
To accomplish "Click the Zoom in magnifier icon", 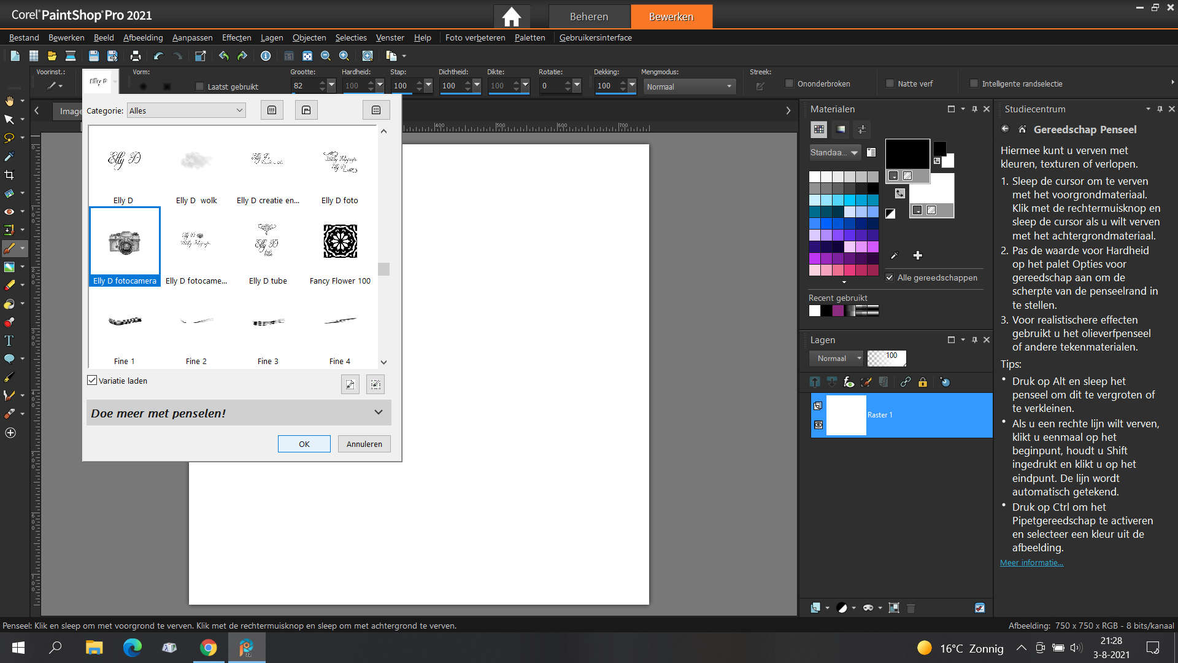I will (x=344, y=56).
